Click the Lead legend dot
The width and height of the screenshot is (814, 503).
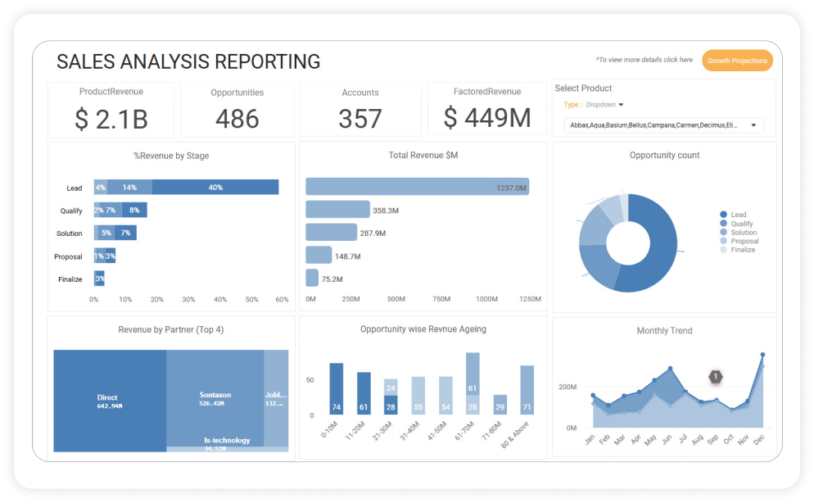[724, 215]
